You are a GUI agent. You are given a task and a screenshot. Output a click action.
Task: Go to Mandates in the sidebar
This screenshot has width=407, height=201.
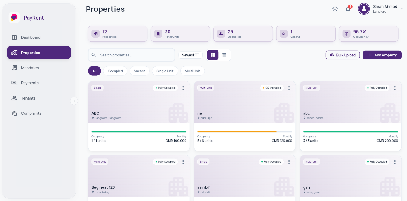coord(39,68)
